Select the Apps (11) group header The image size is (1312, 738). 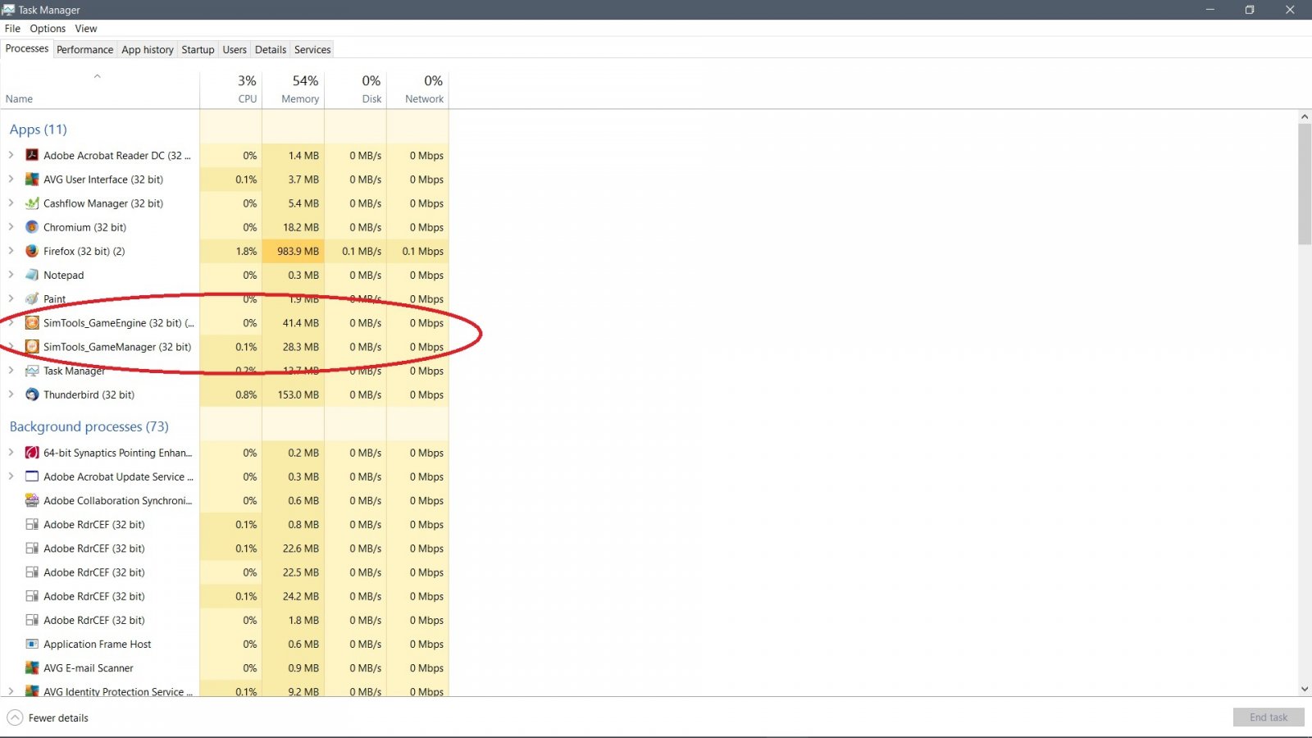(x=39, y=130)
